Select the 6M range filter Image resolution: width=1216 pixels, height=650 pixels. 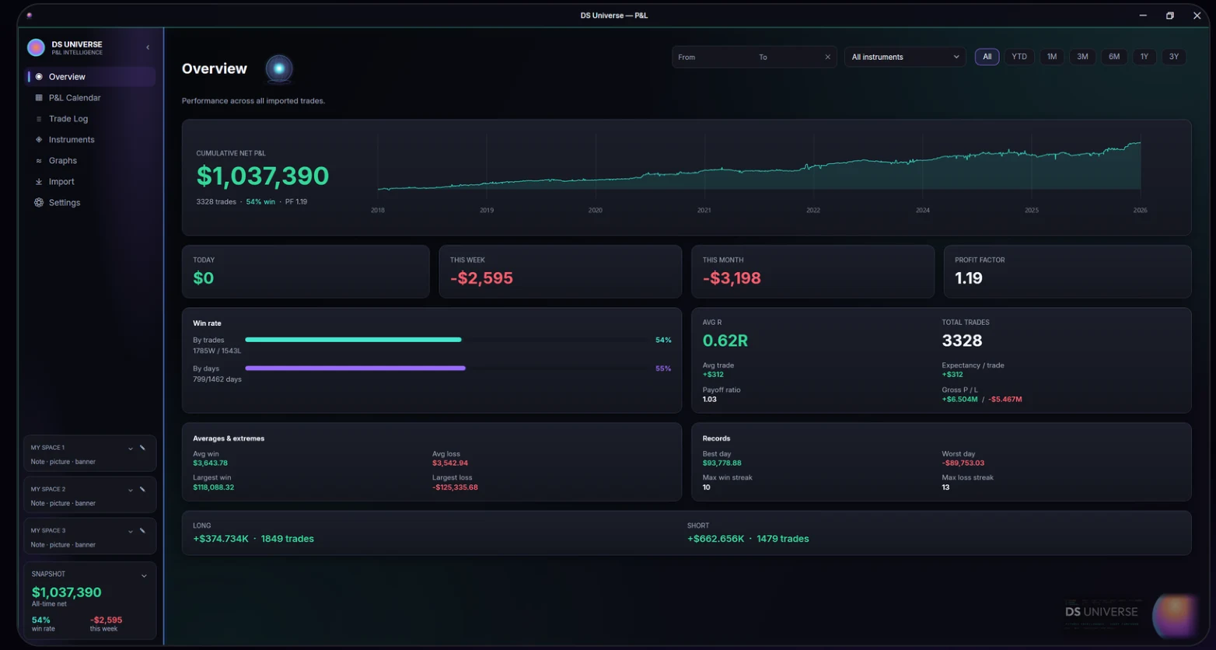(1114, 57)
